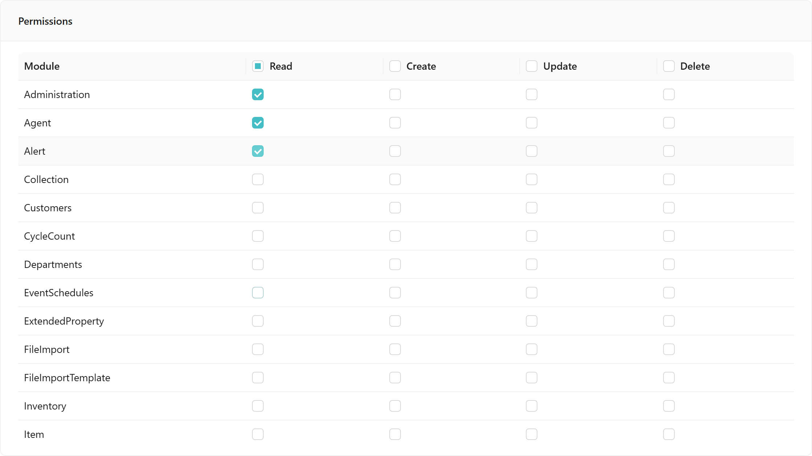Enable Read permission for Inventory
Viewport: 812px width, 456px height.
click(258, 406)
